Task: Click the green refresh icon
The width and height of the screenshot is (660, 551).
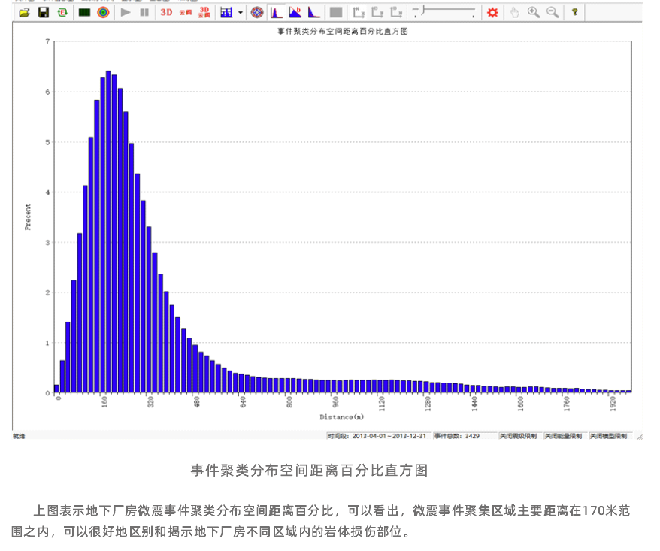Action: click(62, 13)
